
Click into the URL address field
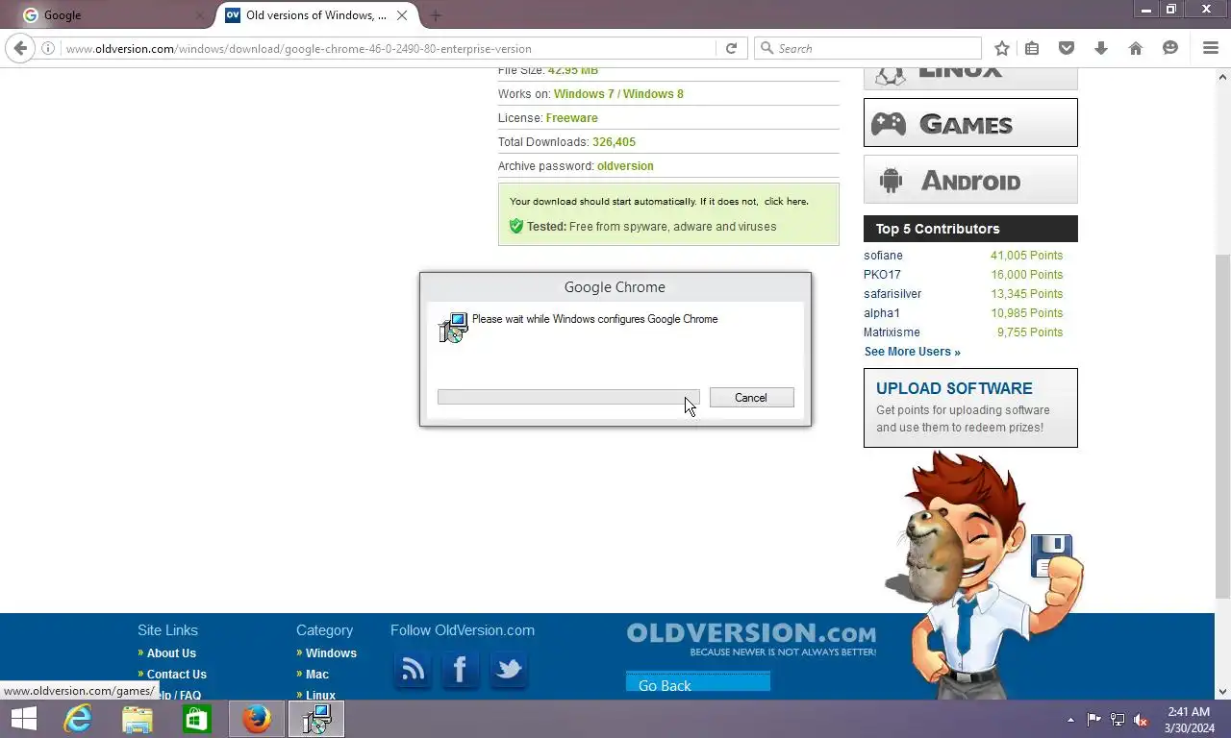pos(389,48)
